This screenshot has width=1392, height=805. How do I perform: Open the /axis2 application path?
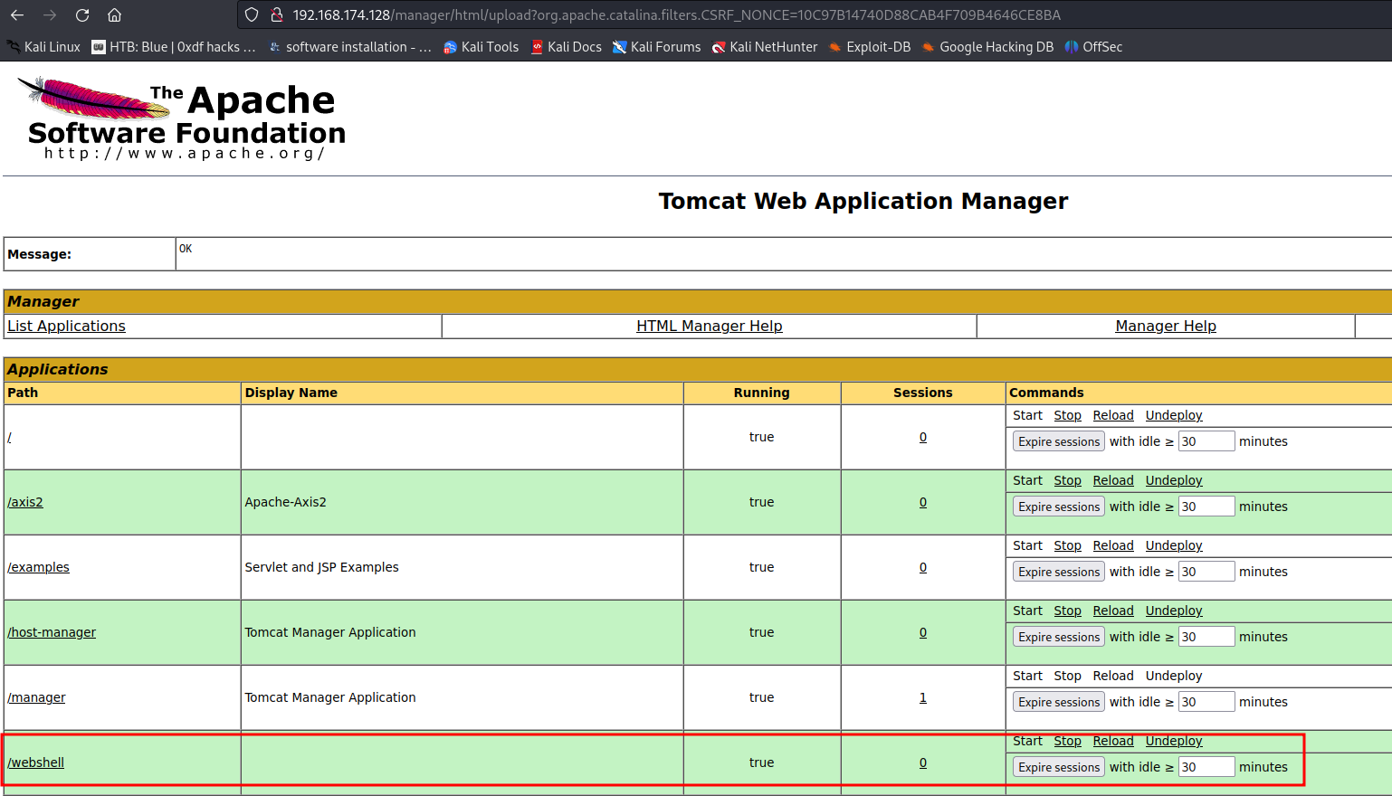[25, 502]
